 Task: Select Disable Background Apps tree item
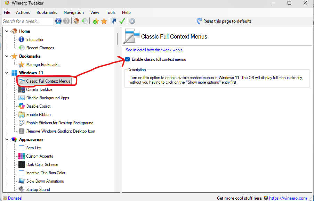click(48, 98)
